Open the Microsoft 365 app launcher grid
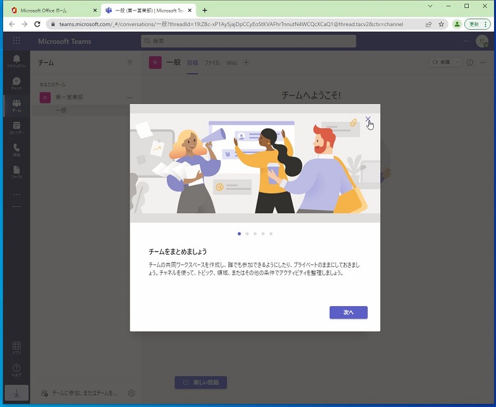The height and width of the screenshot is (407, 496). point(17,41)
